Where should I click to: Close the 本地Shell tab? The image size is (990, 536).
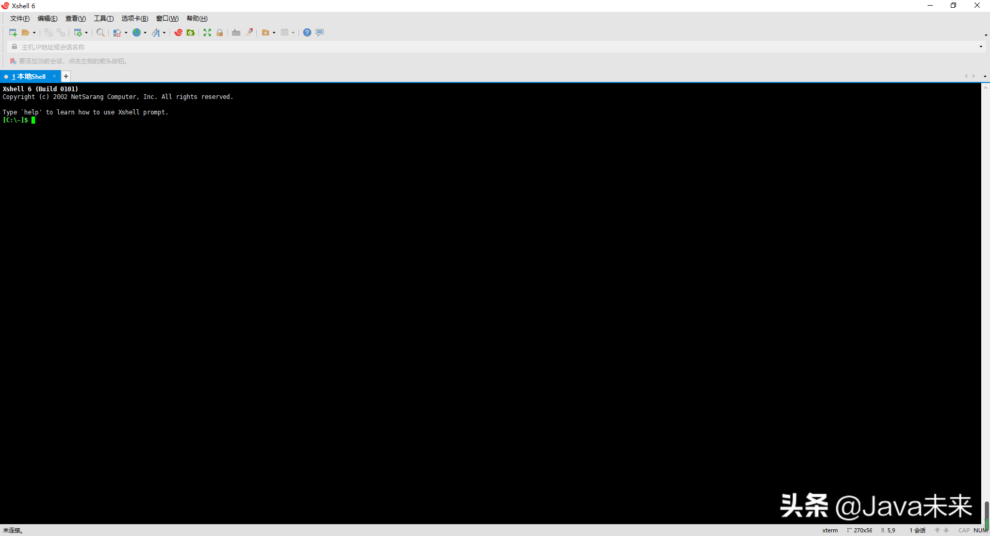pyautogui.click(x=54, y=76)
